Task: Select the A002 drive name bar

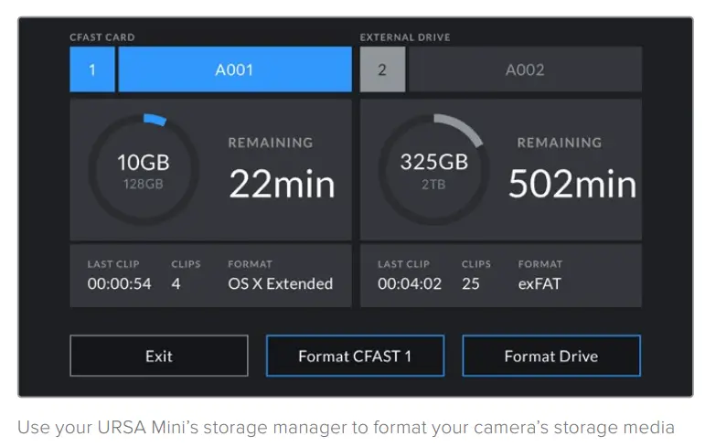Action: pyautogui.click(x=525, y=69)
